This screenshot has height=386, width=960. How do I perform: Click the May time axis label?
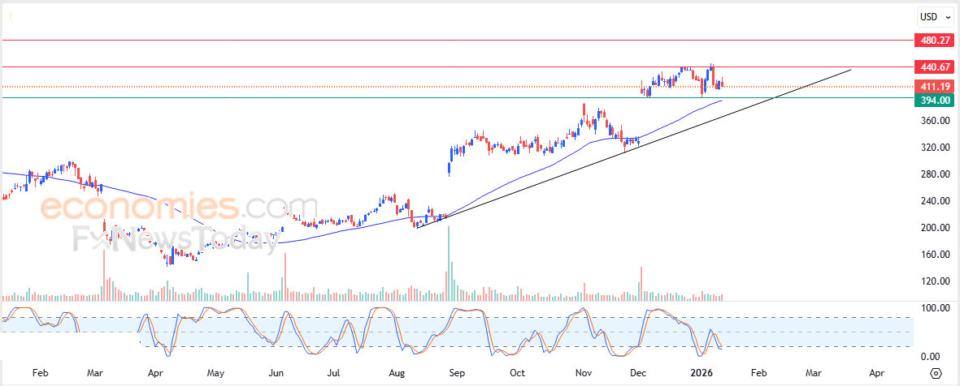(215, 372)
